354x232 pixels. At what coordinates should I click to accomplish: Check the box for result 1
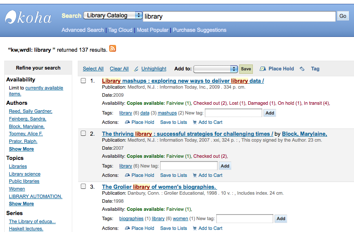[84, 81]
